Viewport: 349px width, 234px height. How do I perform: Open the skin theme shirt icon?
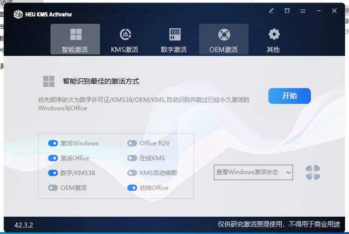click(x=287, y=10)
